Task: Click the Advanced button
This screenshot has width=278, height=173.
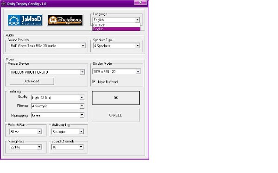Action: point(32,81)
